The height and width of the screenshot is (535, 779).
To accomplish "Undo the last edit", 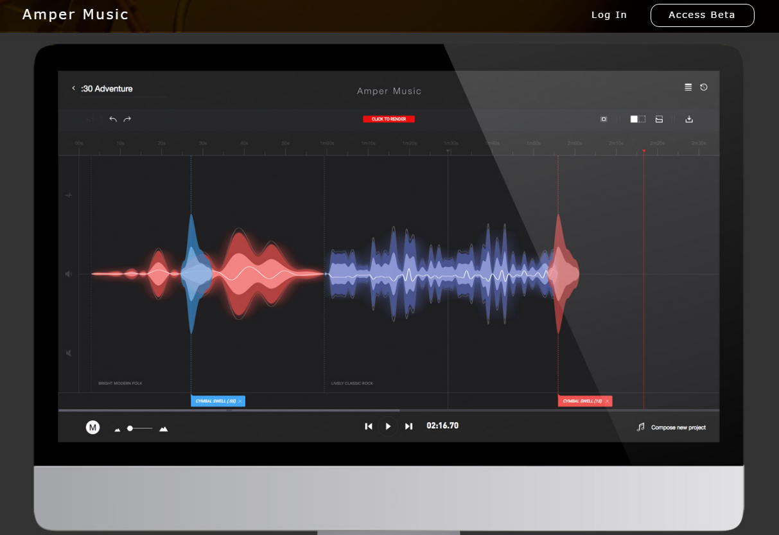I will 113,119.
